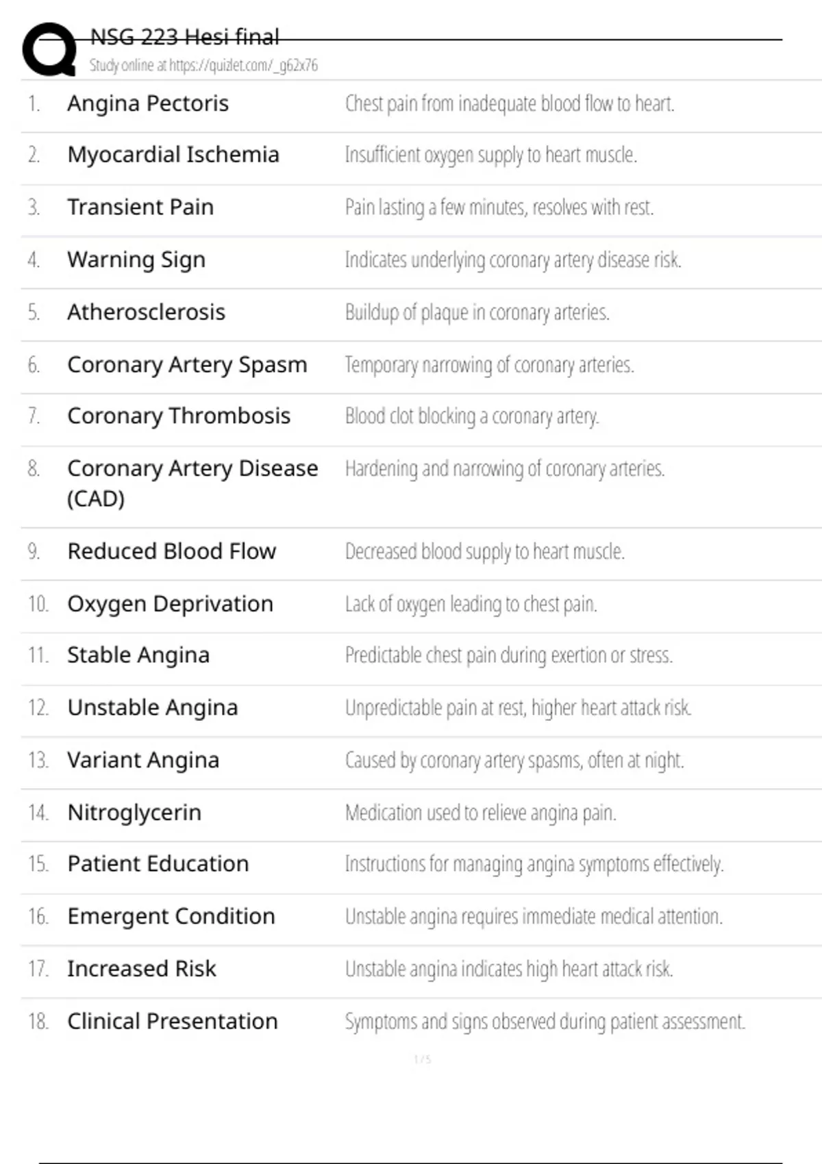Viewport: 822px width, 1164px height.
Task: Select the Angina Pectoris term
Action: click(x=148, y=103)
